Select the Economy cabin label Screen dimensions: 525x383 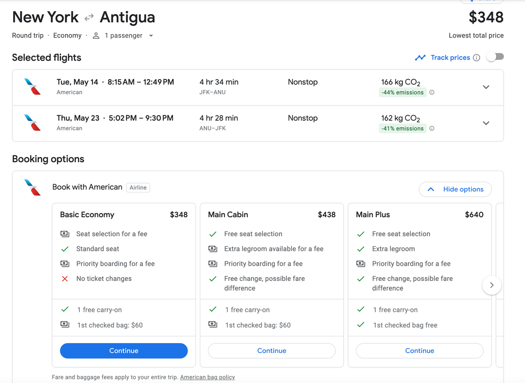pyautogui.click(x=67, y=35)
